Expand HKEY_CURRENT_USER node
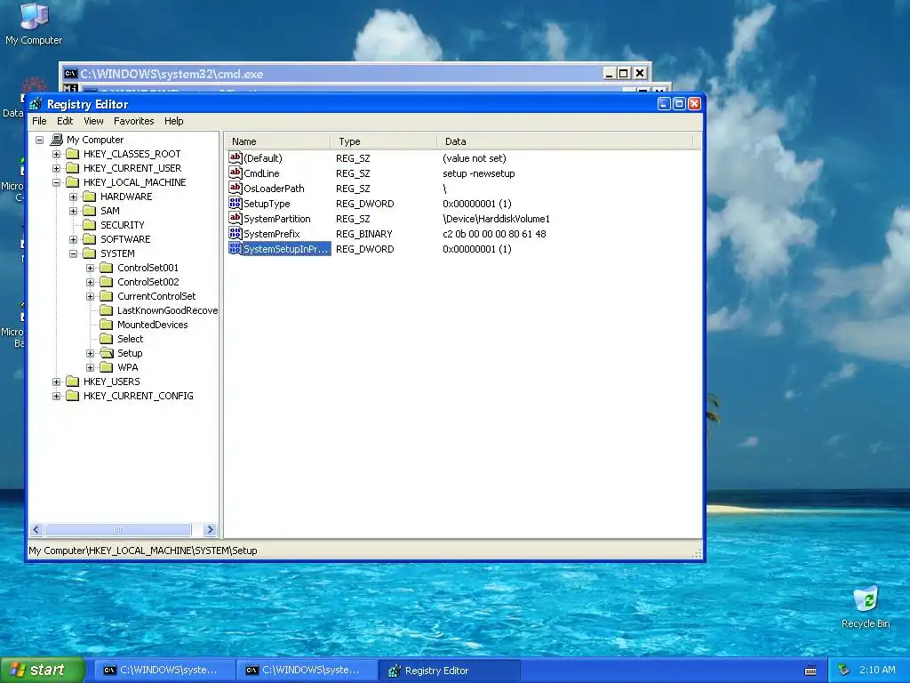910x683 pixels. [x=56, y=168]
